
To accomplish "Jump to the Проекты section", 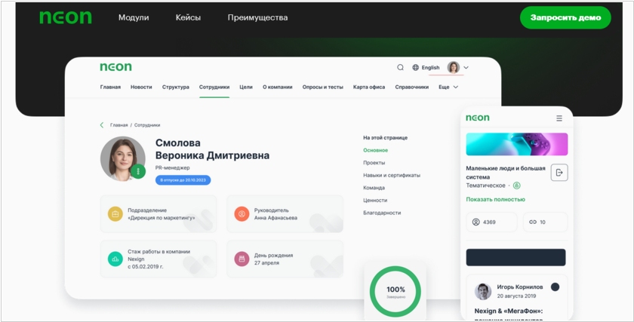I will 374,163.
